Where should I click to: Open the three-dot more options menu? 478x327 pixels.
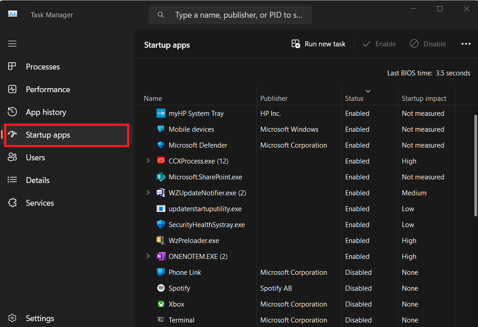tap(466, 44)
